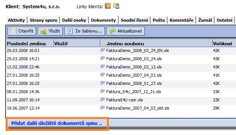Select file name FakturaS4U vzor.xls
Image resolution: width=236 pixels, height=135 pixels.
125,100
